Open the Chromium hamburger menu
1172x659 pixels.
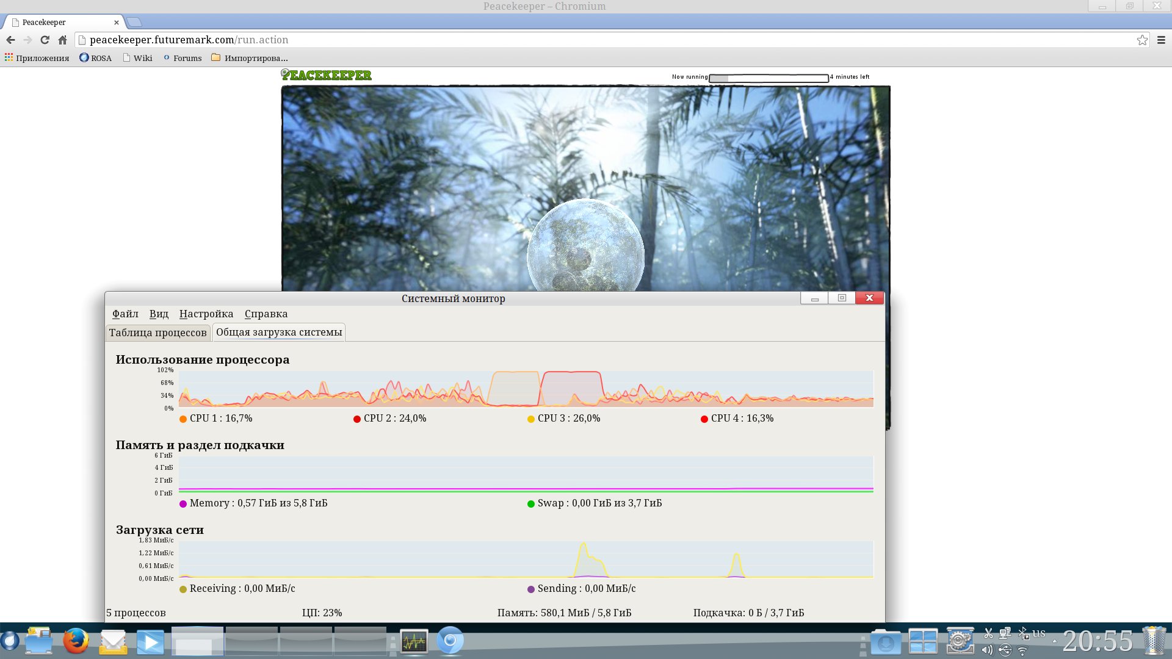click(1161, 40)
